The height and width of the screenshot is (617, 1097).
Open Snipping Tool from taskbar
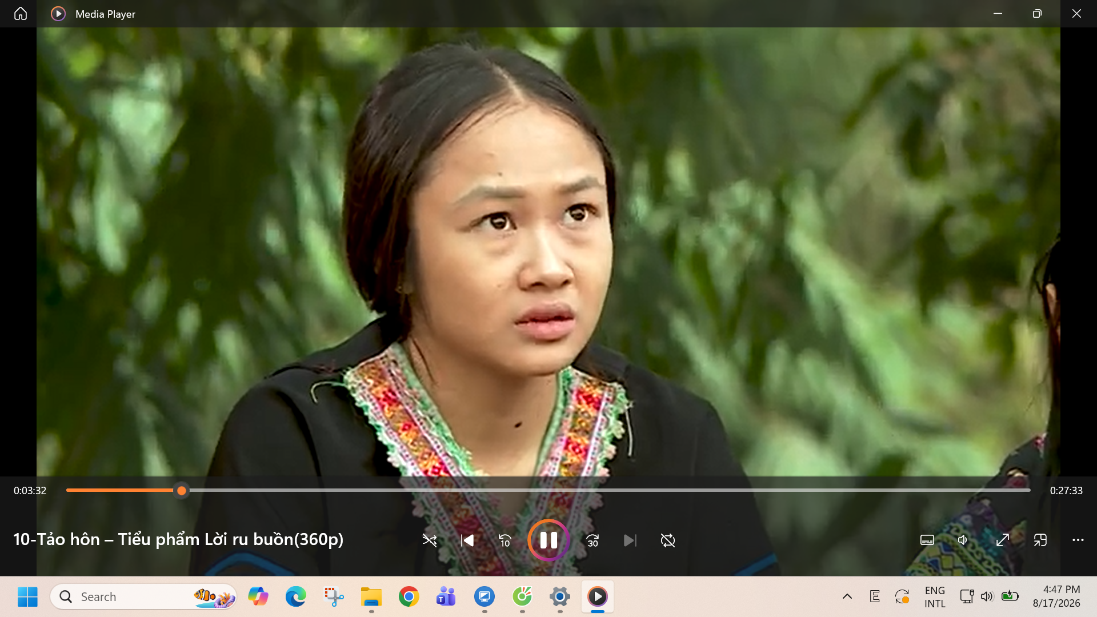pyautogui.click(x=334, y=596)
